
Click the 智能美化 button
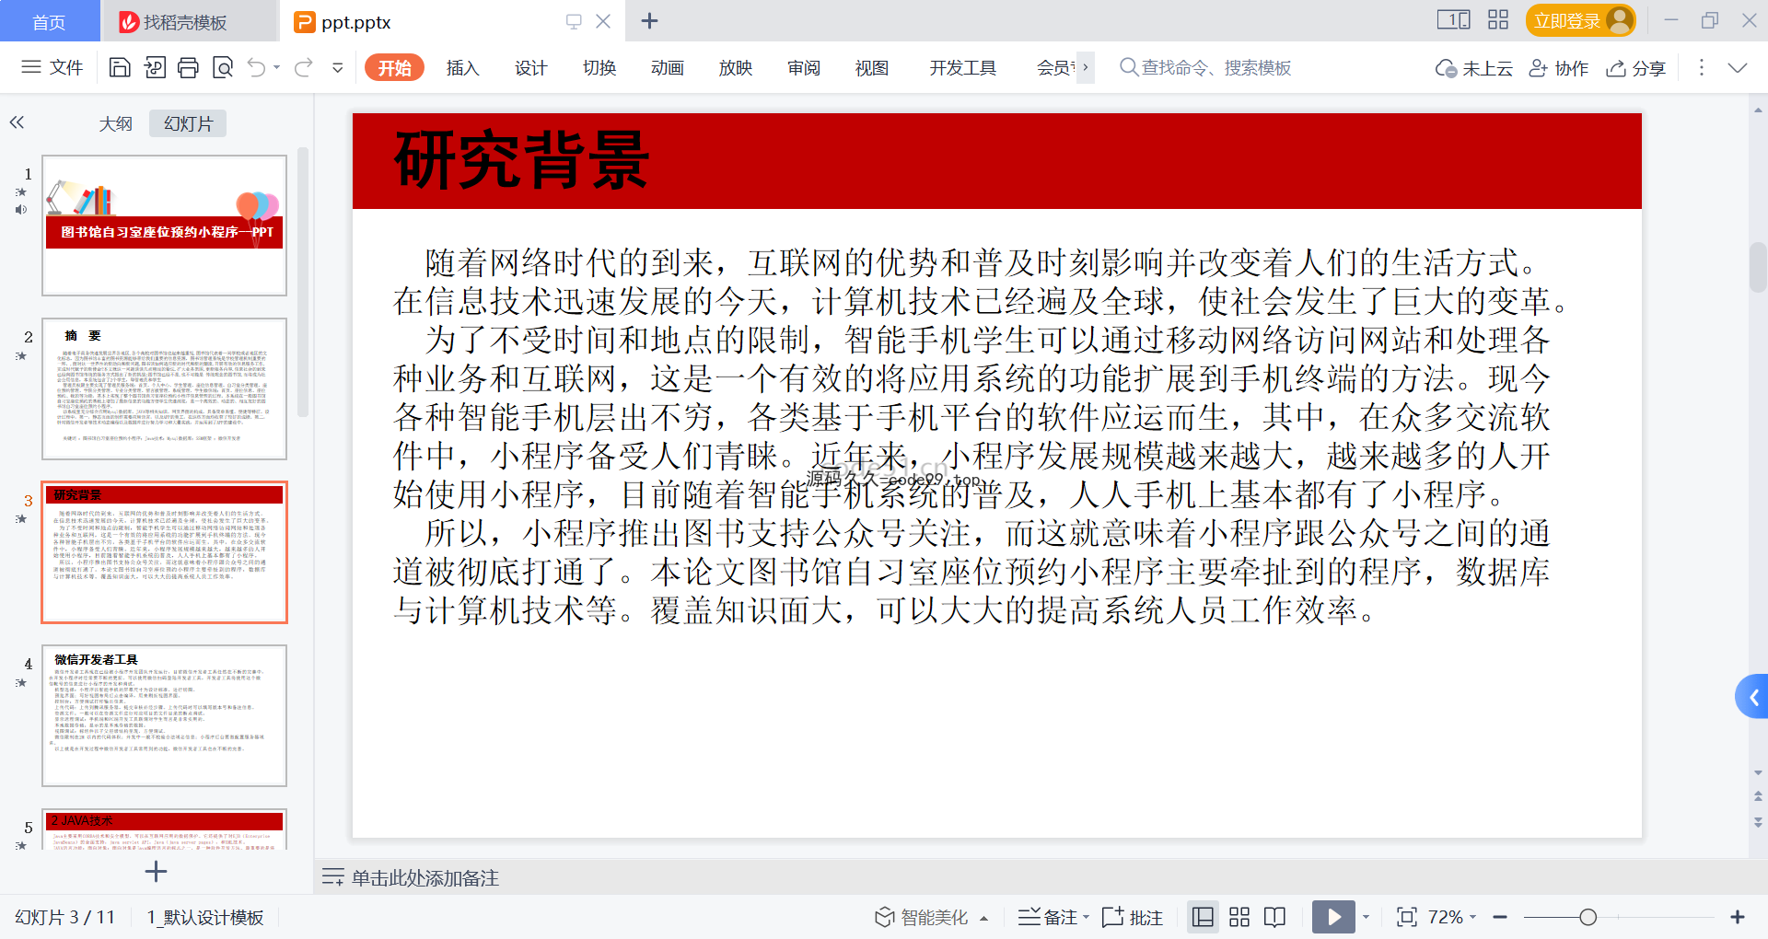923,917
